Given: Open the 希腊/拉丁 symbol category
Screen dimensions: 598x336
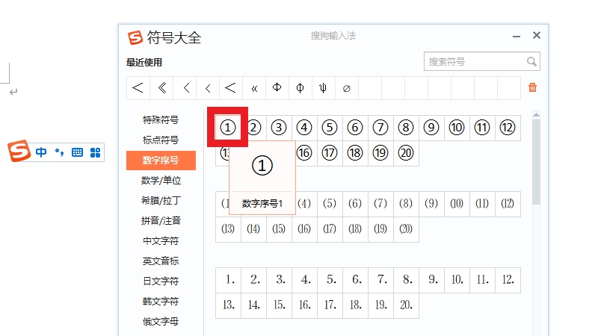Looking at the screenshot, I should click(161, 200).
